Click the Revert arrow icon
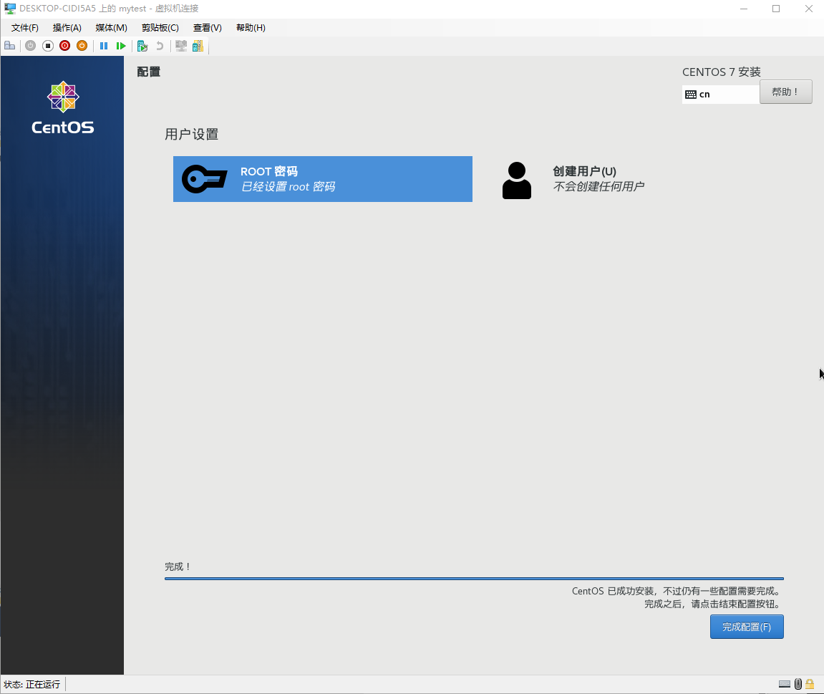This screenshot has width=824, height=694. [159, 46]
